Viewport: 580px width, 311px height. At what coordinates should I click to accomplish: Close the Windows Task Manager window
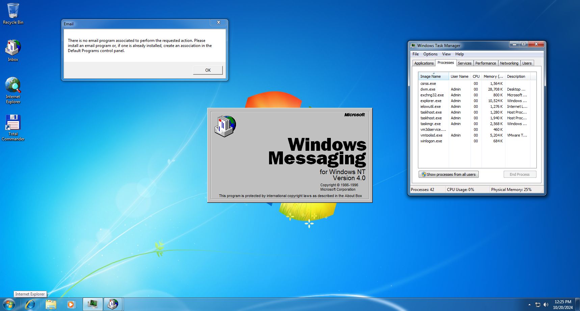pos(536,44)
